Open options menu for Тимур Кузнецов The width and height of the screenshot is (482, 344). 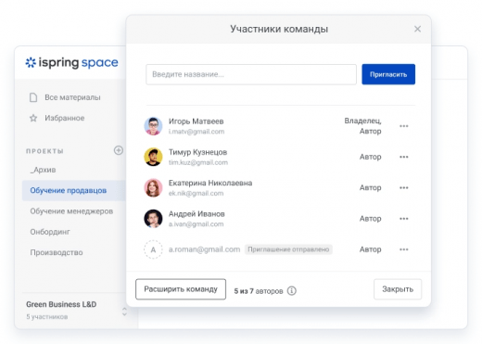404,157
